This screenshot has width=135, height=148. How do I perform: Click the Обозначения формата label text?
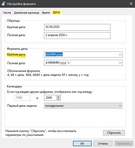tap(24, 71)
